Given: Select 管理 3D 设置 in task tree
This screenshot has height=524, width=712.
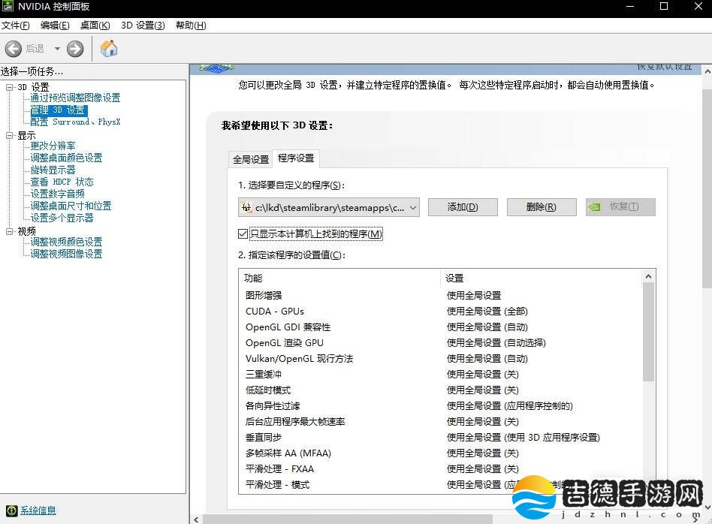Looking at the screenshot, I should pos(58,110).
